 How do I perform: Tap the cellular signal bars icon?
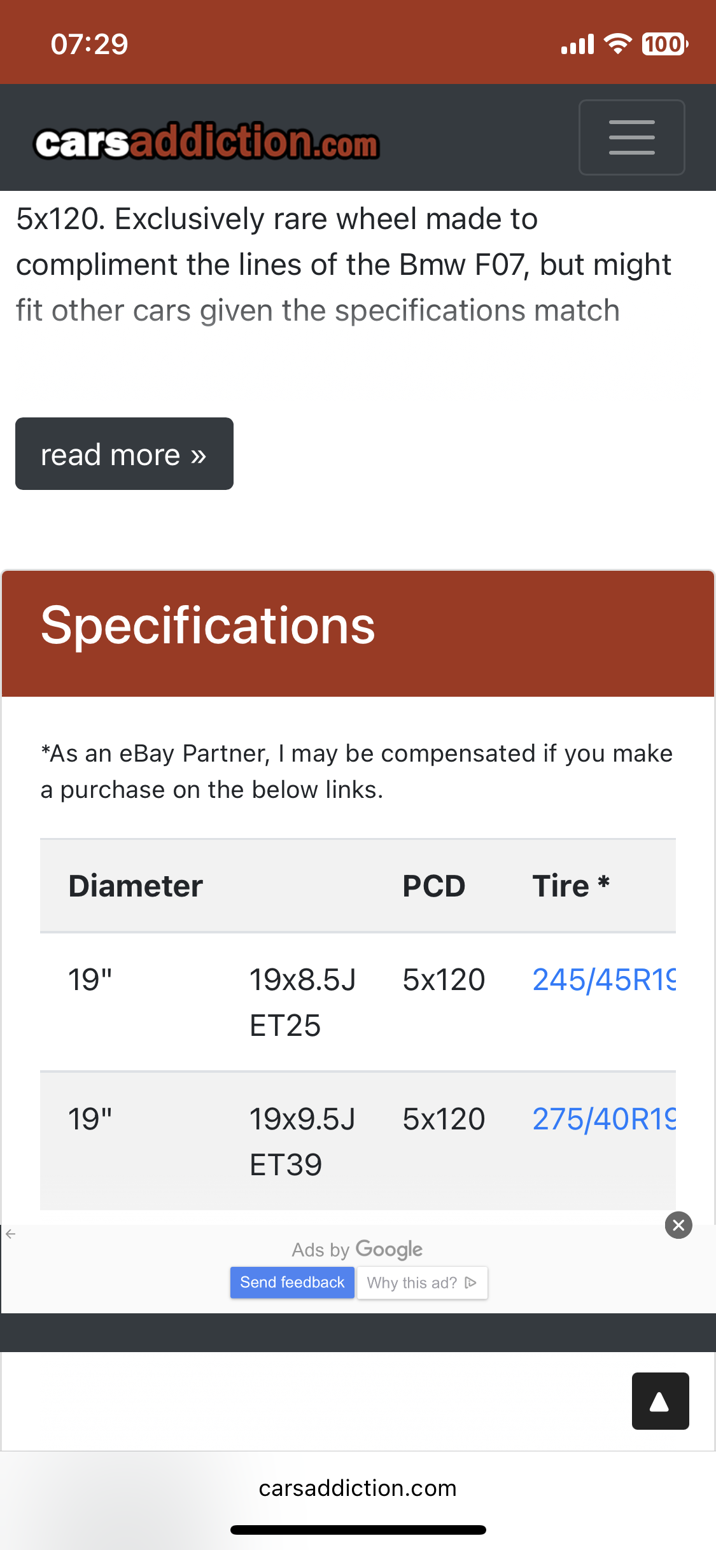click(x=577, y=45)
